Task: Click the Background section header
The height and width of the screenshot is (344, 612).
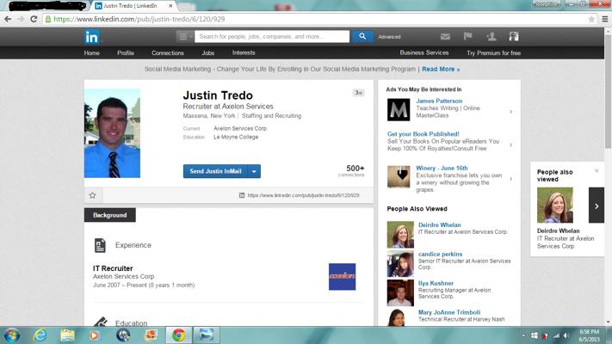Action: (110, 215)
